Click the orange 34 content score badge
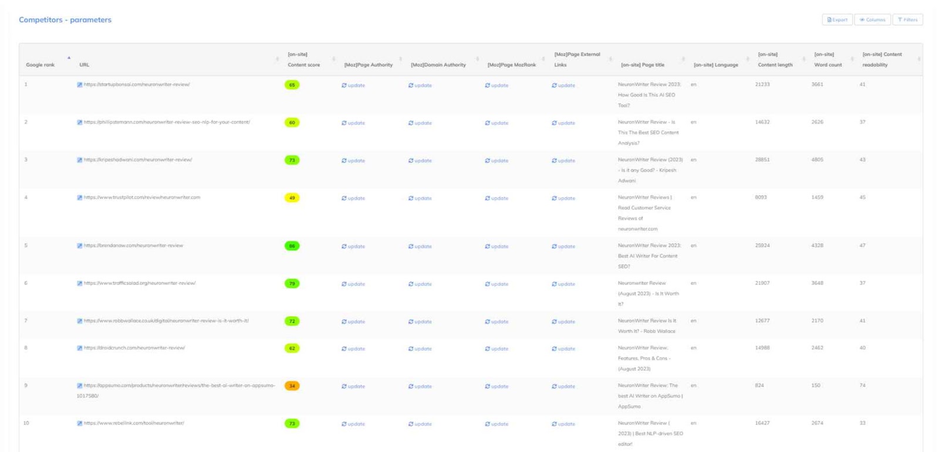Screen dimensions: 939x452 click(x=292, y=386)
